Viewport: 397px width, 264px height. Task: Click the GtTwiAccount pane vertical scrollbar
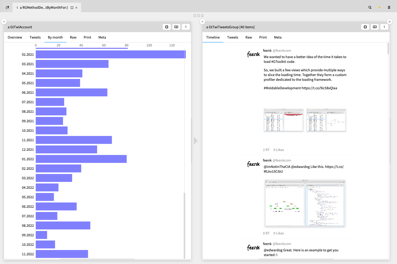(x=184, y=224)
